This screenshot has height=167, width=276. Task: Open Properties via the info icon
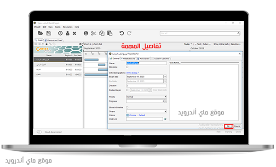point(86,33)
